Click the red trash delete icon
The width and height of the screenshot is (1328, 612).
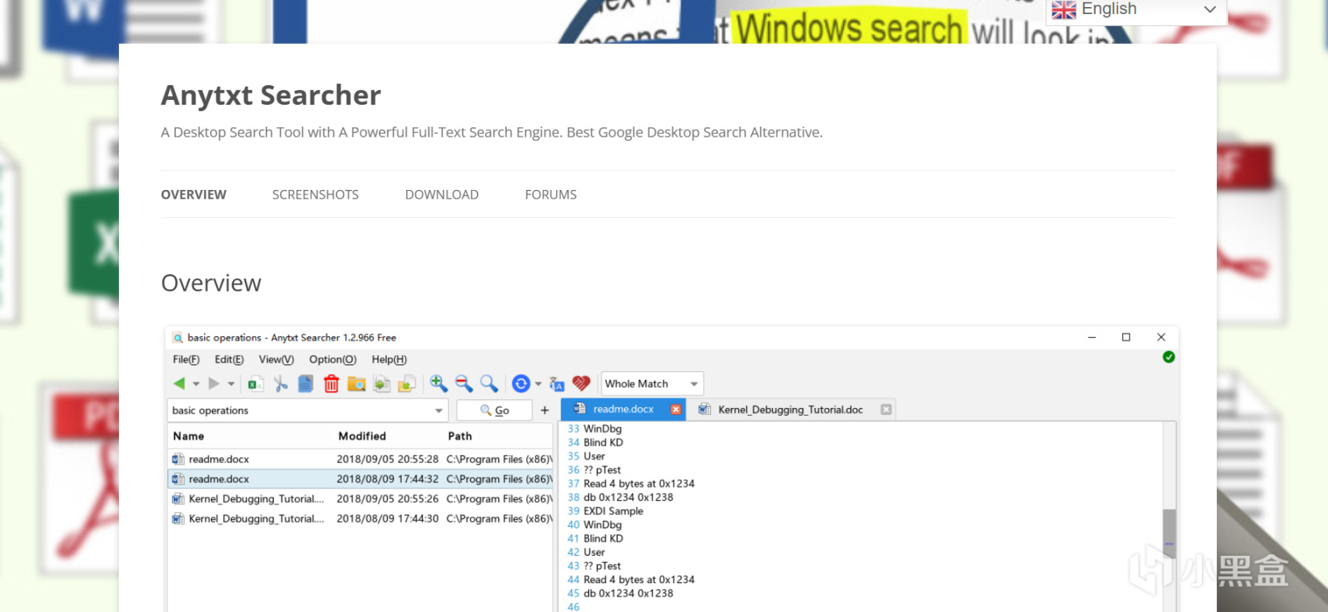click(x=332, y=384)
